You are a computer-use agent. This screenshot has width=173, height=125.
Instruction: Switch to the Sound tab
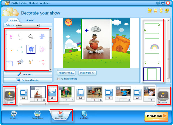click(x=30, y=20)
